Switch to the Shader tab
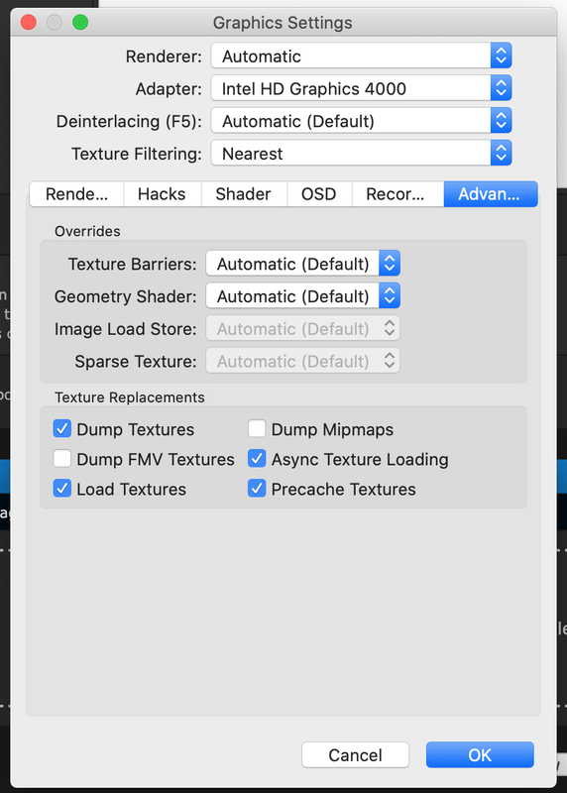The height and width of the screenshot is (793, 567). [x=243, y=193]
